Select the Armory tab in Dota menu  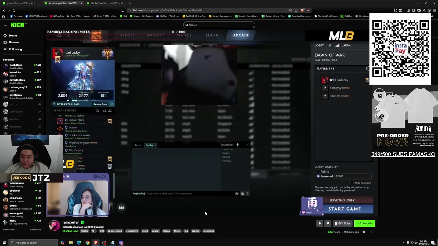155,35
